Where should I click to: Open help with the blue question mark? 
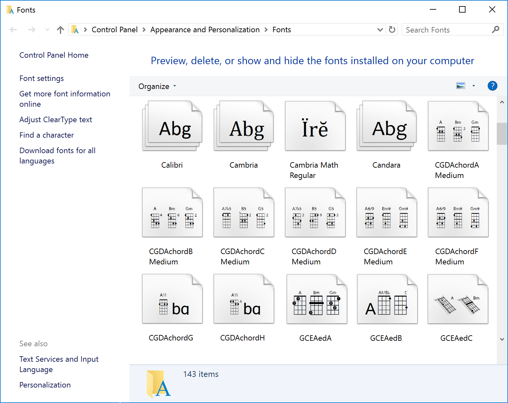pyautogui.click(x=492, y=86)
